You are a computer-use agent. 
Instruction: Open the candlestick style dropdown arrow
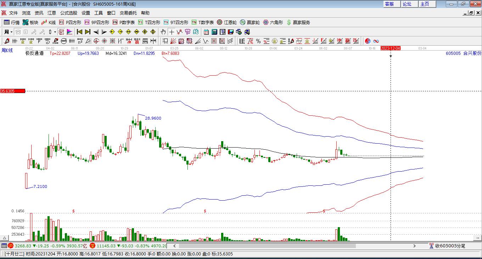pyautogui.click(x=55, y=32)
